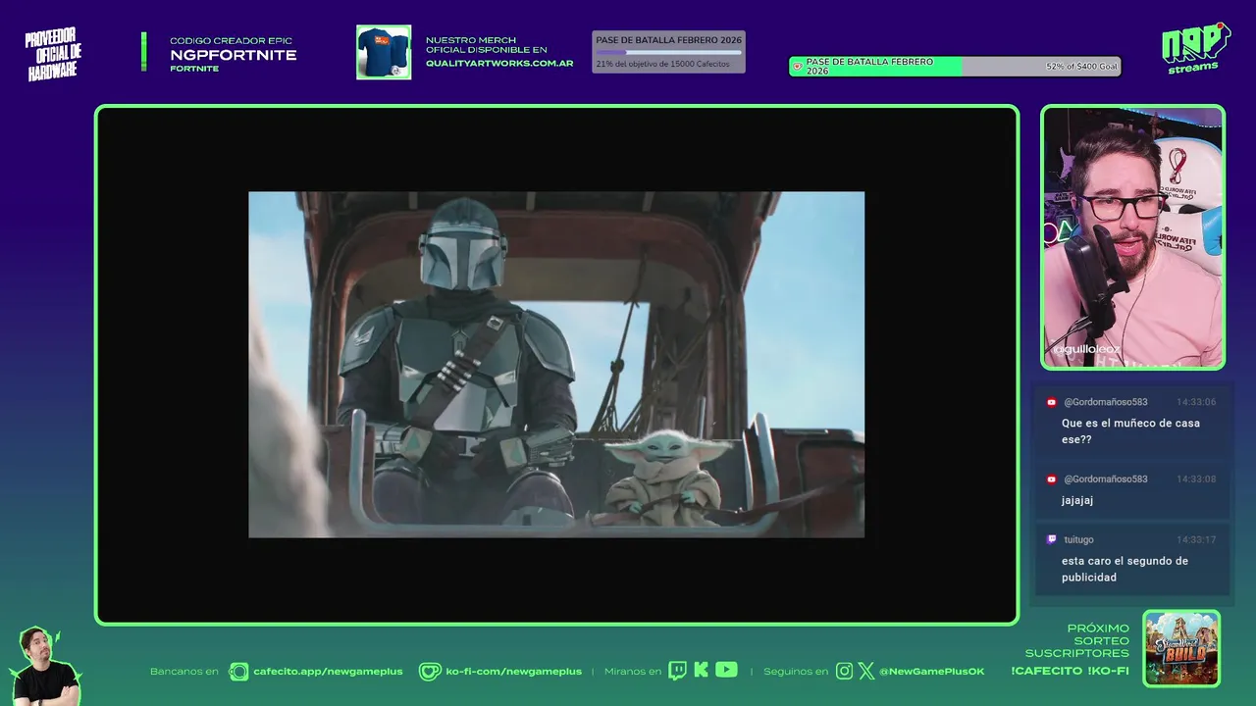Click the Twitch icon after 'Miranos en'
Screen dimensions: 1256x706
click(x=677, y=671)
